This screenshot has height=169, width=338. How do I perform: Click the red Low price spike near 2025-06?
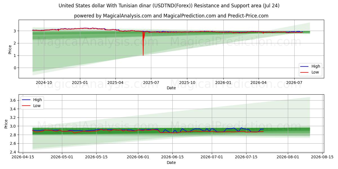click(x=143, y=44)
